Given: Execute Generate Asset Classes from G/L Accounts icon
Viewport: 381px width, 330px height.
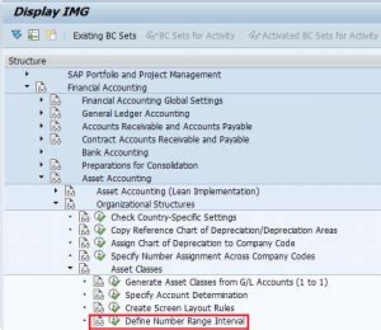Looking at the screenshot, I should (114, 281).
